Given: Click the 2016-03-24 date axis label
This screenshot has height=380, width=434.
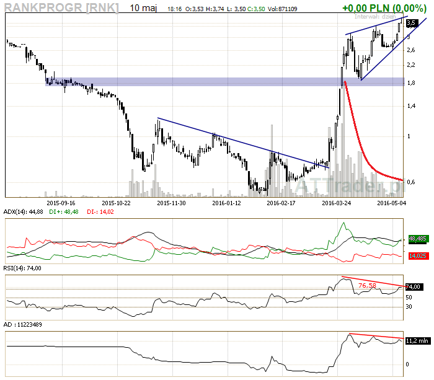Looking at the screenshot, I should coord(336,203).
